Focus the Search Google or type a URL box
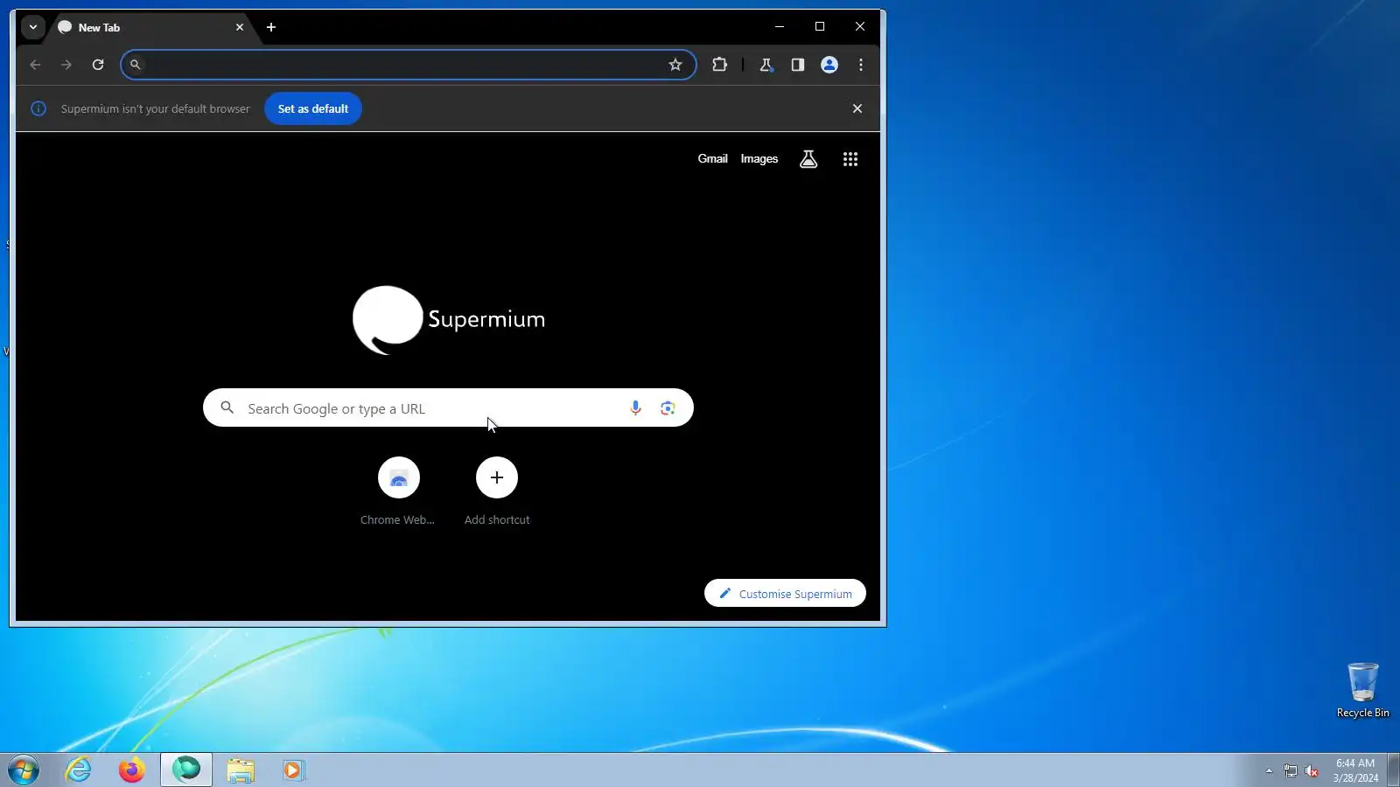This screenshot has height=787, width=1400. (448, 408)
